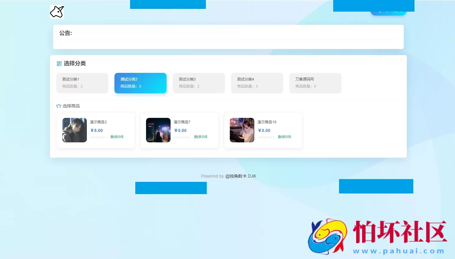Open the 演示商品3 product image

[75, 130]
